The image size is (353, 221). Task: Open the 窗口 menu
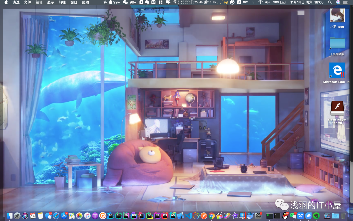(x=74, y=2)
